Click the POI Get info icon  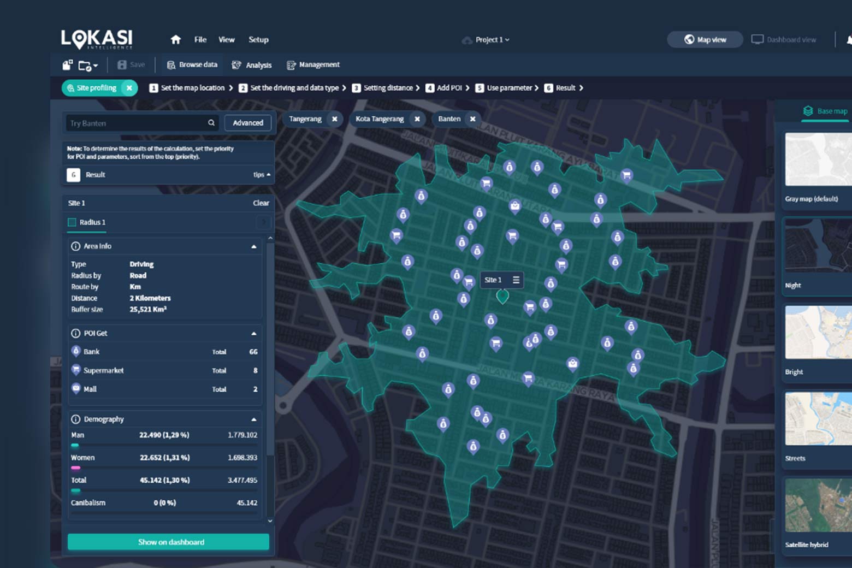76,333
